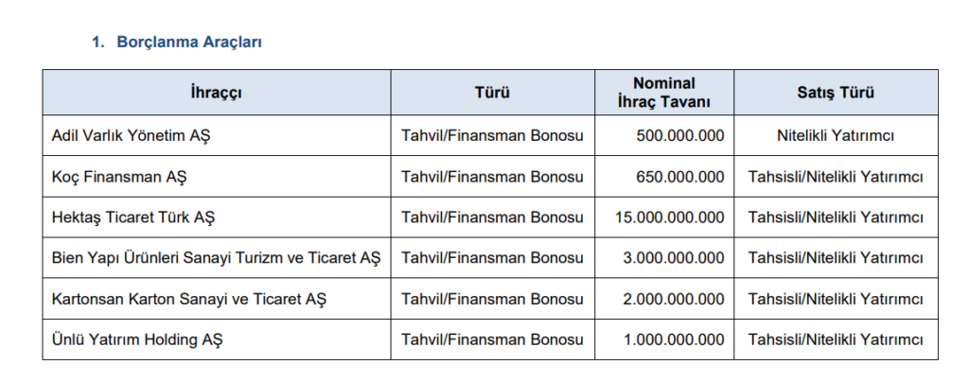
Task: Click Kartonsan Karton Sanayi ve Ticaret AŞ
Action: (217, 299)
